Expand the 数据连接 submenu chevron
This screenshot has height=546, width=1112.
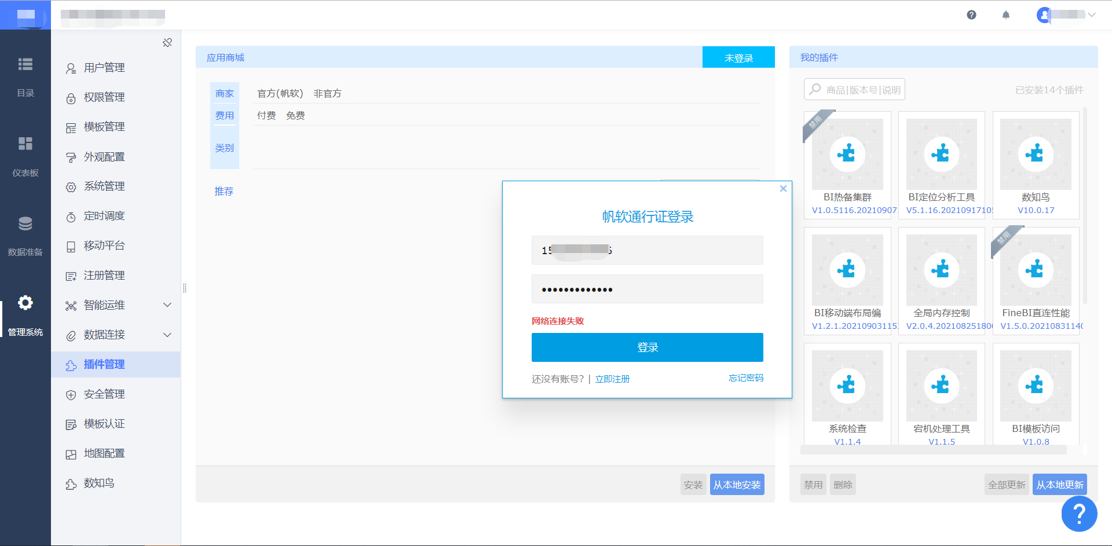[167, 335]
